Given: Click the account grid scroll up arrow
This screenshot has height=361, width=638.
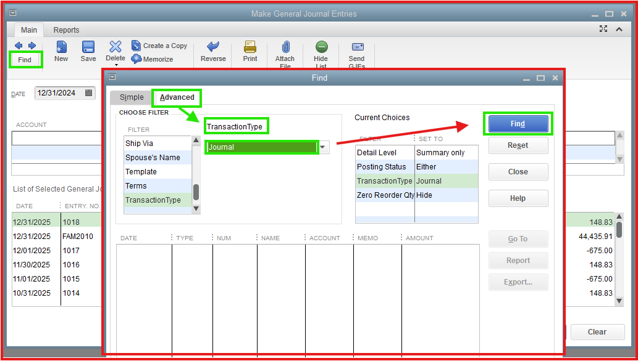Looking at the screenshot, I should click(619, 136).
